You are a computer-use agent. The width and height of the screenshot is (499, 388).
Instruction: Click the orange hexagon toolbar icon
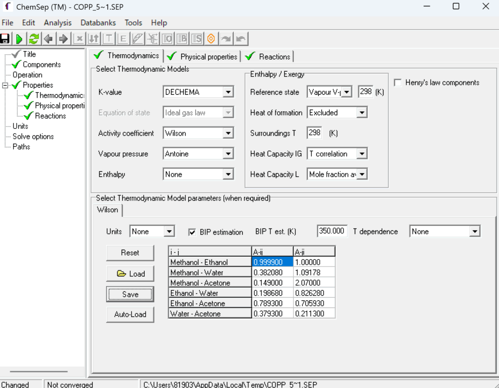click(211, 39)
